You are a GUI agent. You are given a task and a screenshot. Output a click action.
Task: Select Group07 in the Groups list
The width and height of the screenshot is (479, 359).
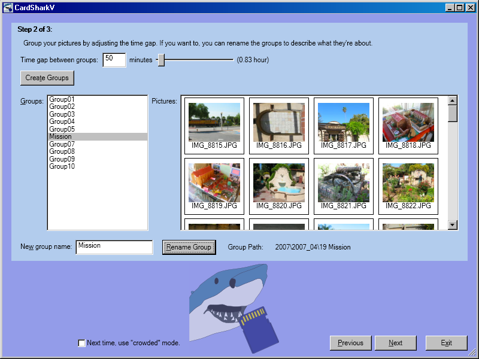coord(98,144)
